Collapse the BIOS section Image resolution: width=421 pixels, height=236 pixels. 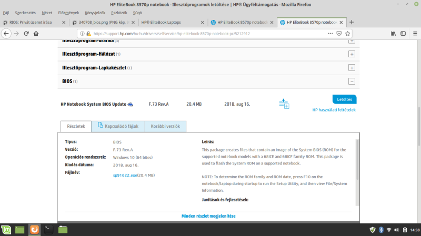352,81
